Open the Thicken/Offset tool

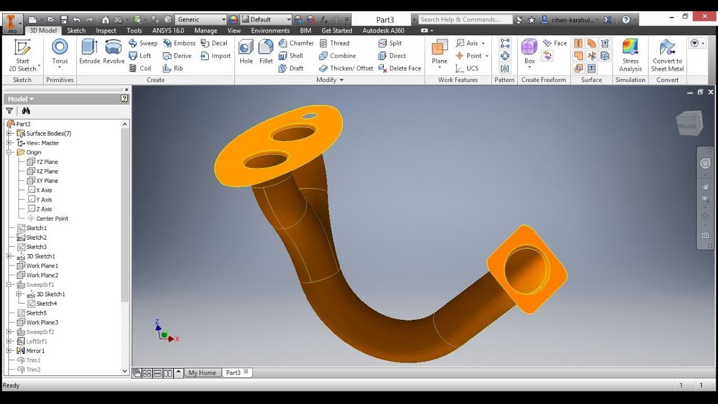click(x=346, y=68)
